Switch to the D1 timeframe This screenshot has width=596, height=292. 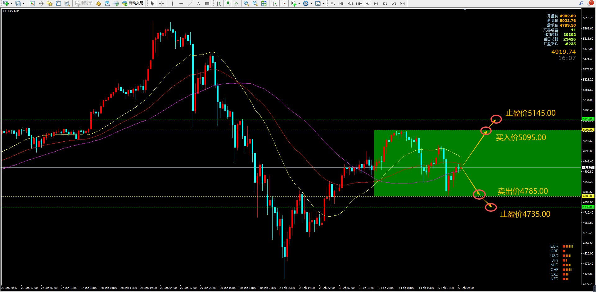click(385, 3)
